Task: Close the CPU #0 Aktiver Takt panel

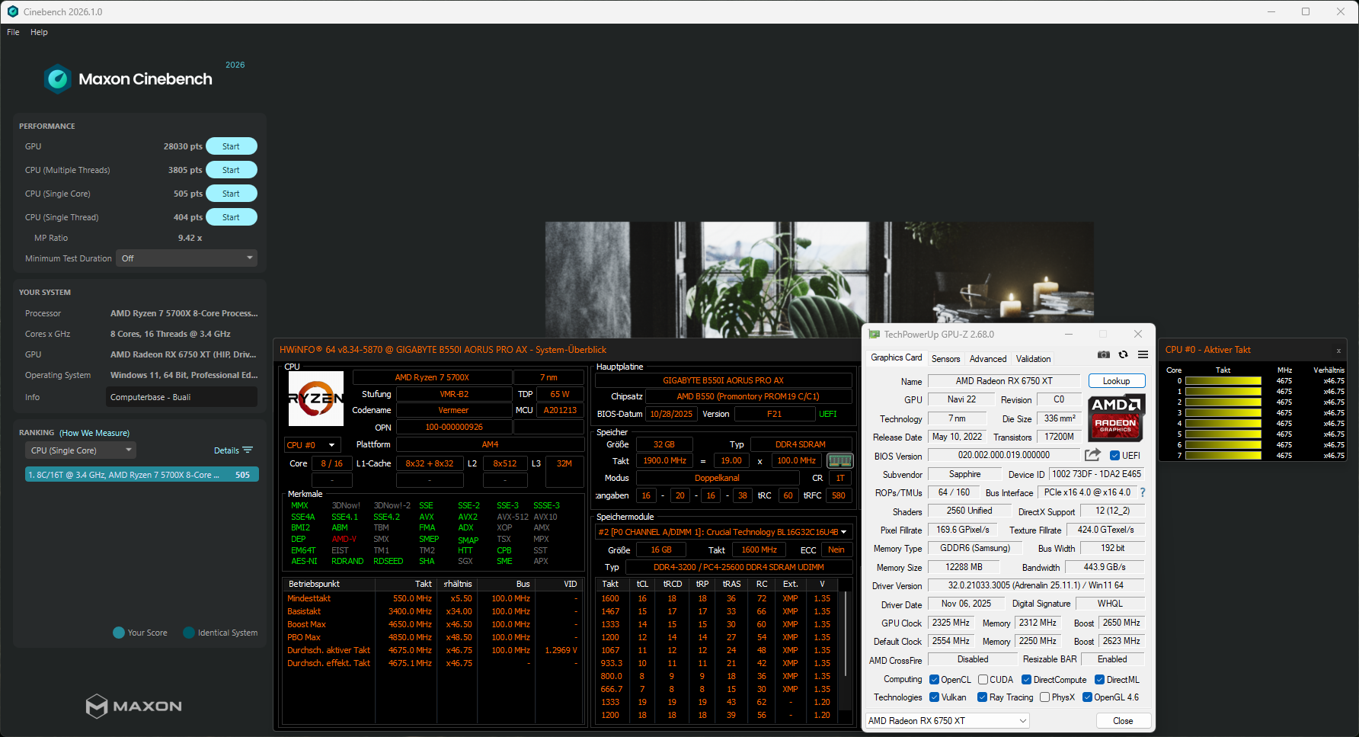Action: pos(1338,351)
